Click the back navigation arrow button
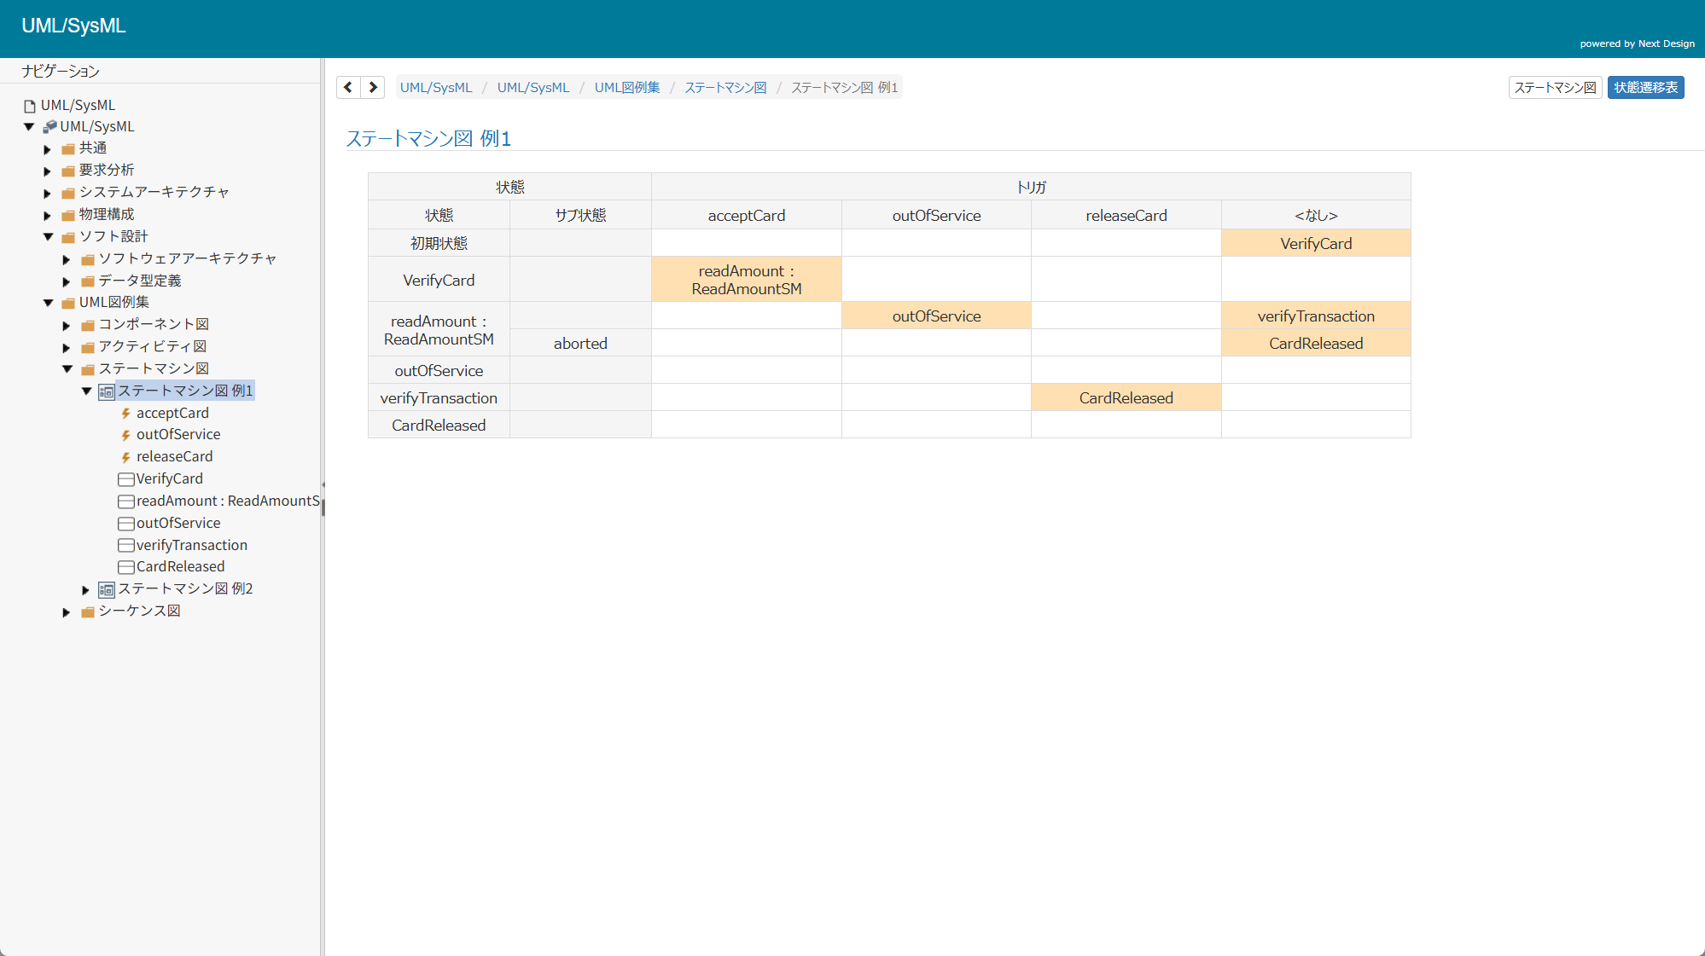 tap(348, 87)
